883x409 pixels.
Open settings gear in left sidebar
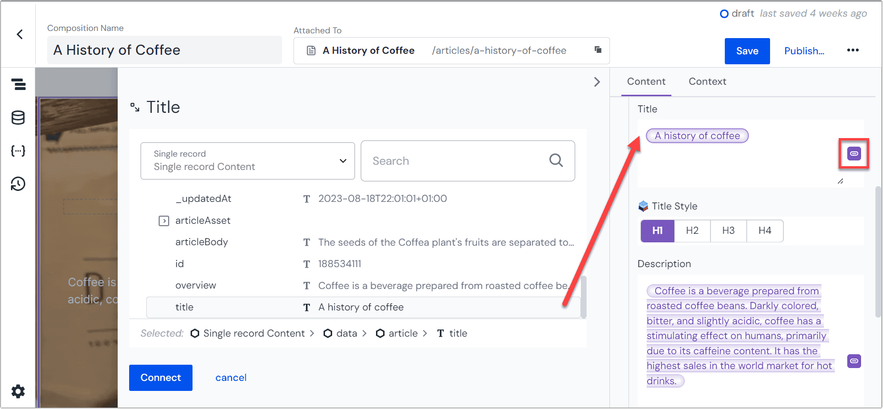tap(18, 391)
